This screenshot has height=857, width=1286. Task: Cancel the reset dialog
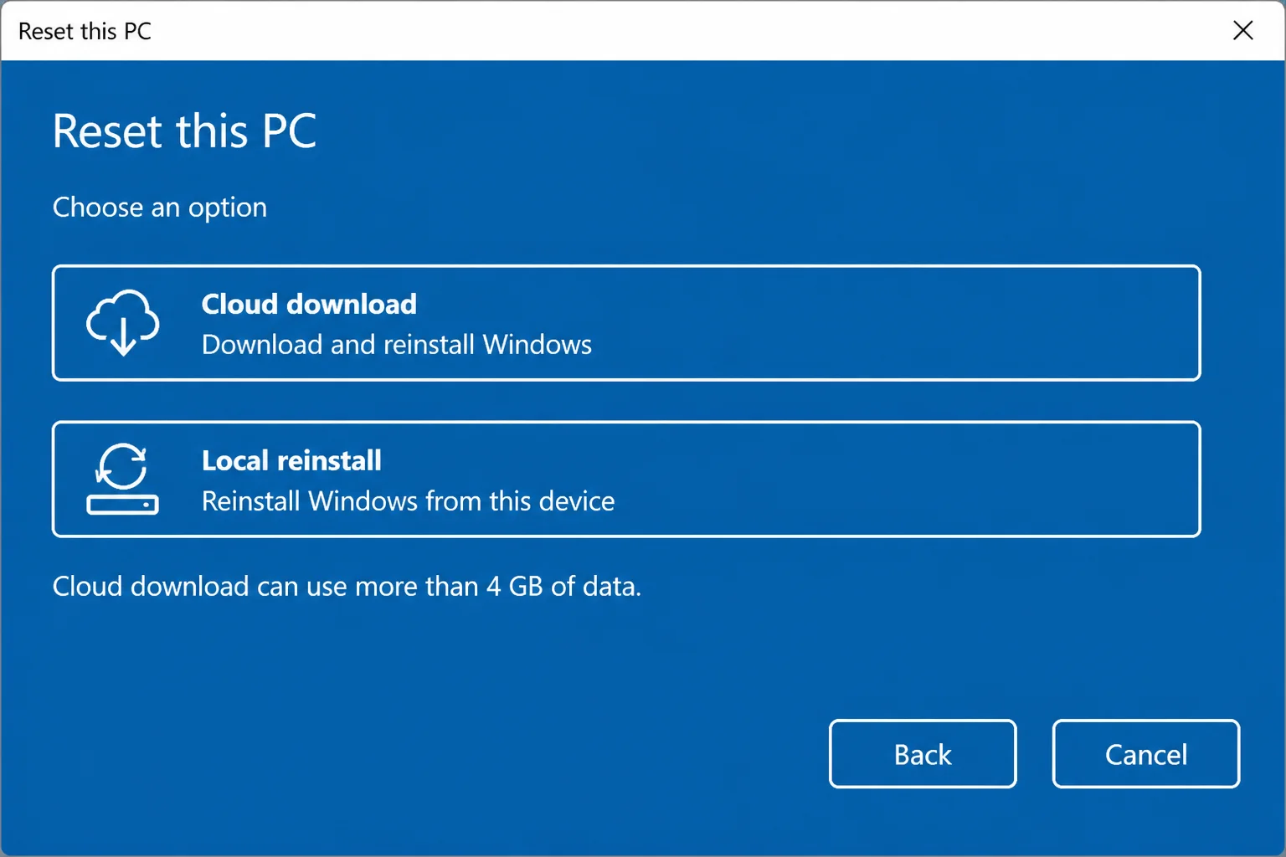click(1146, 754)
